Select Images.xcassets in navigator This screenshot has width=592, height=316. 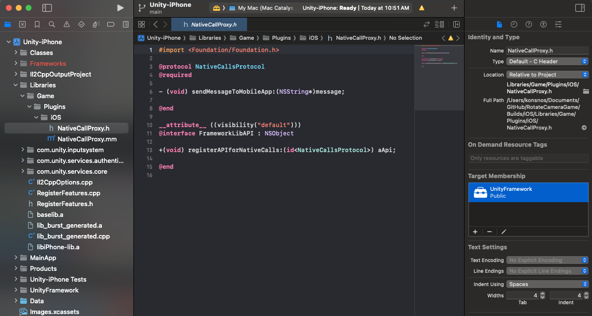coord(54,312)
